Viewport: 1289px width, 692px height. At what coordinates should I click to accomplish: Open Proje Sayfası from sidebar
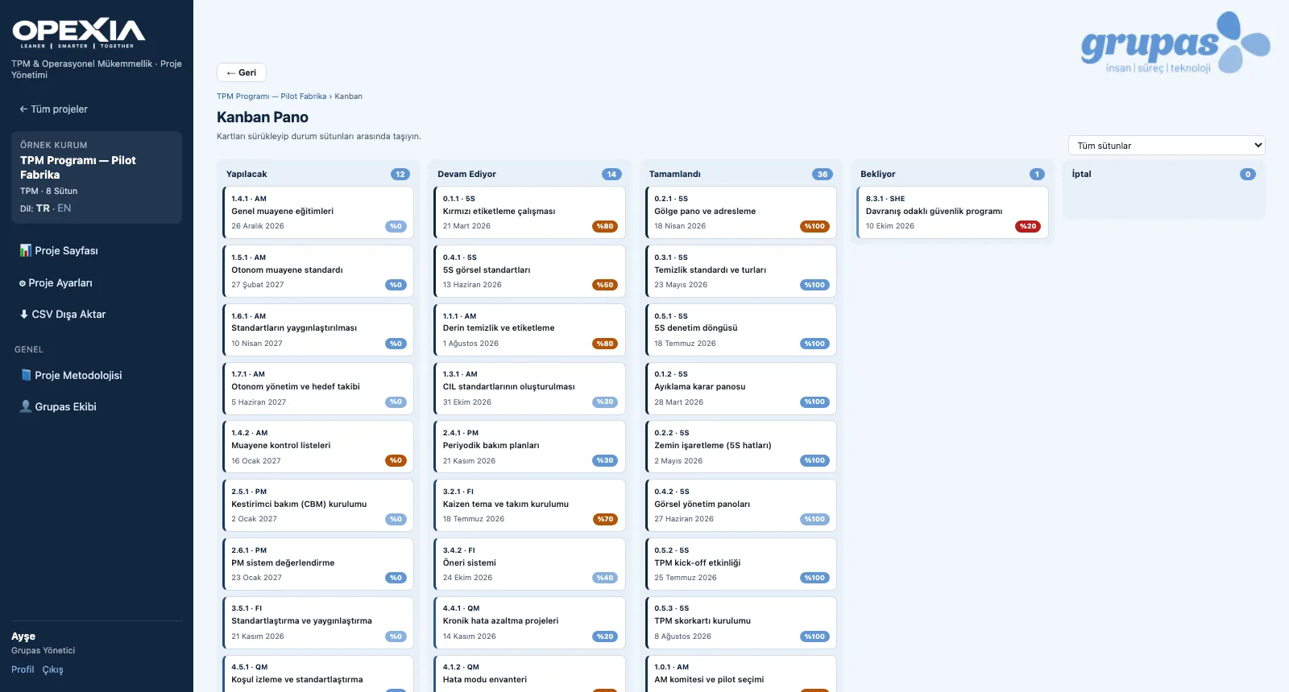(x=59, y=251)
